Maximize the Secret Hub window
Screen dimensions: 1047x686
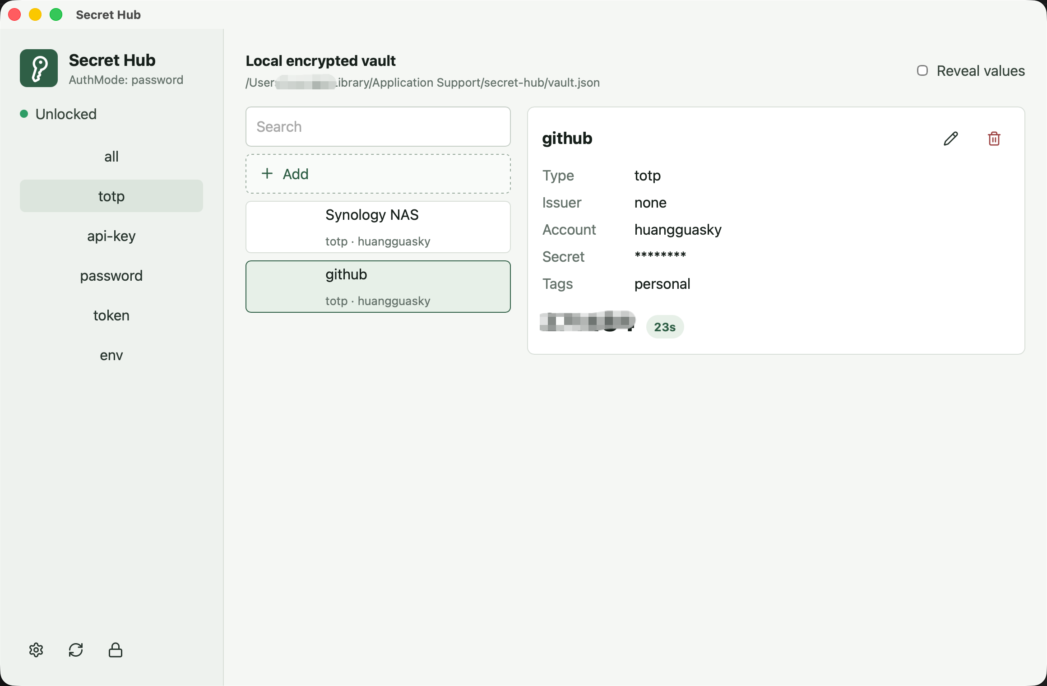[x=56, y=14]
